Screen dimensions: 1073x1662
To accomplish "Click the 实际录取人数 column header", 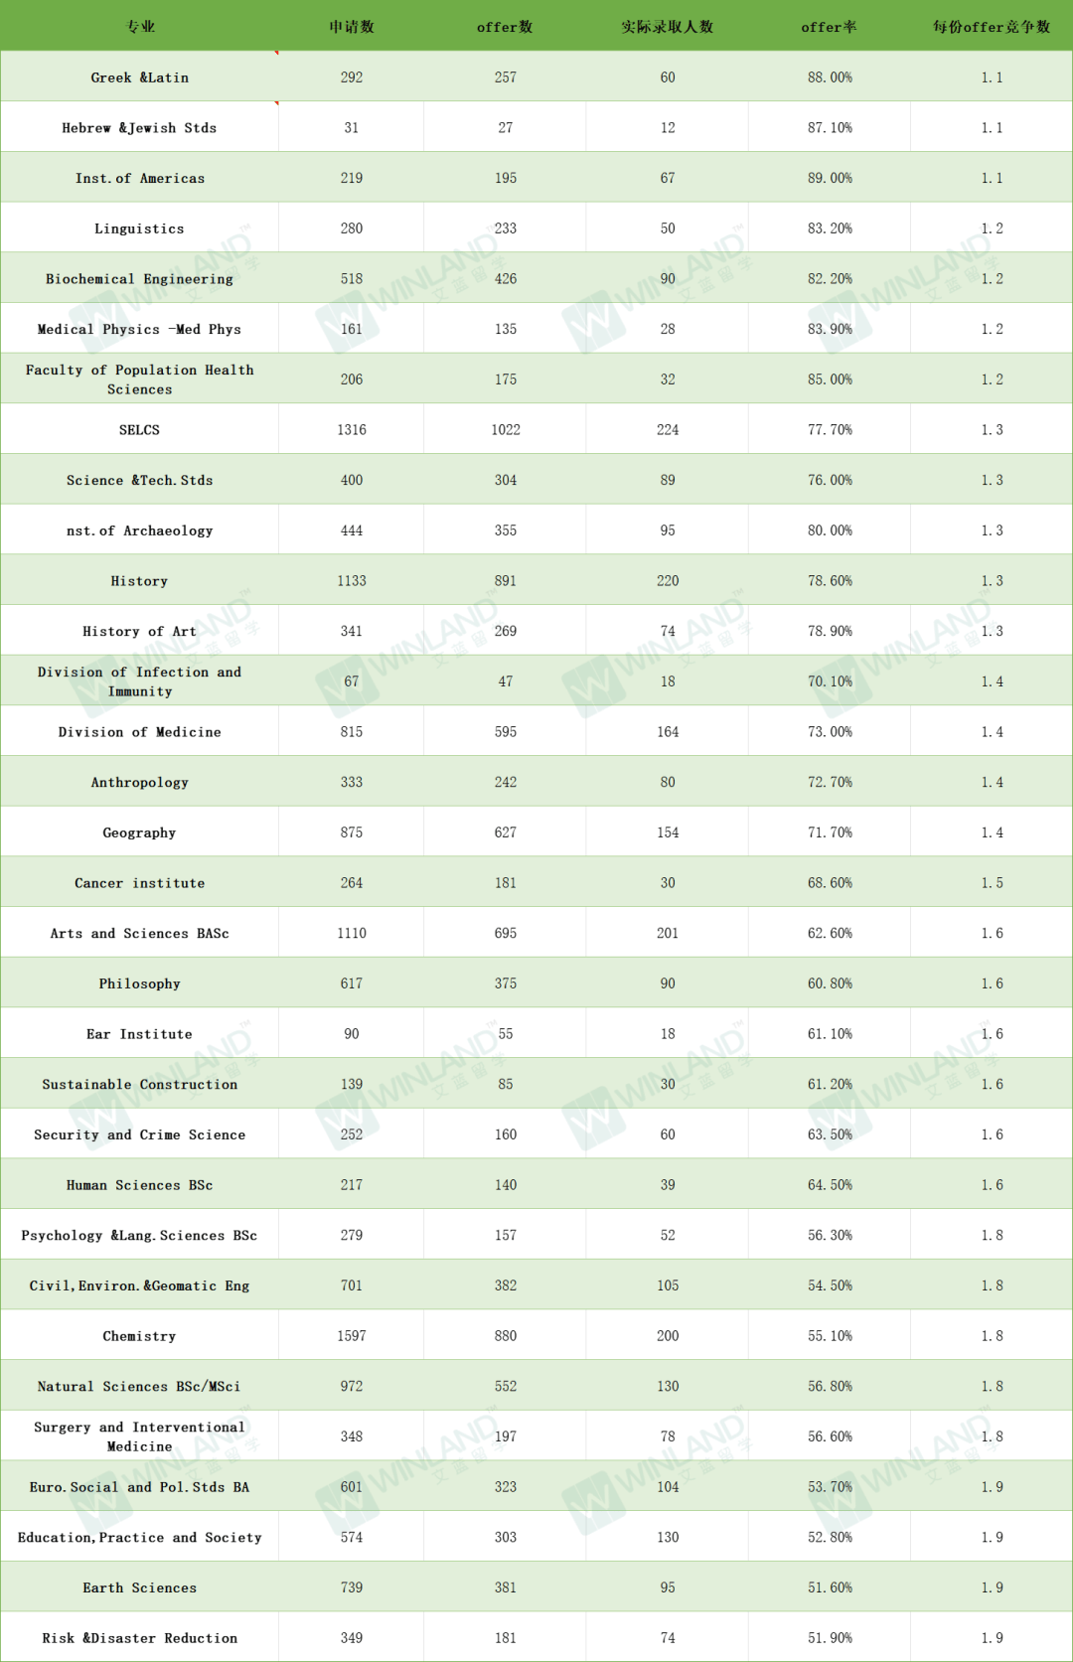I will [x=668, y=27].
